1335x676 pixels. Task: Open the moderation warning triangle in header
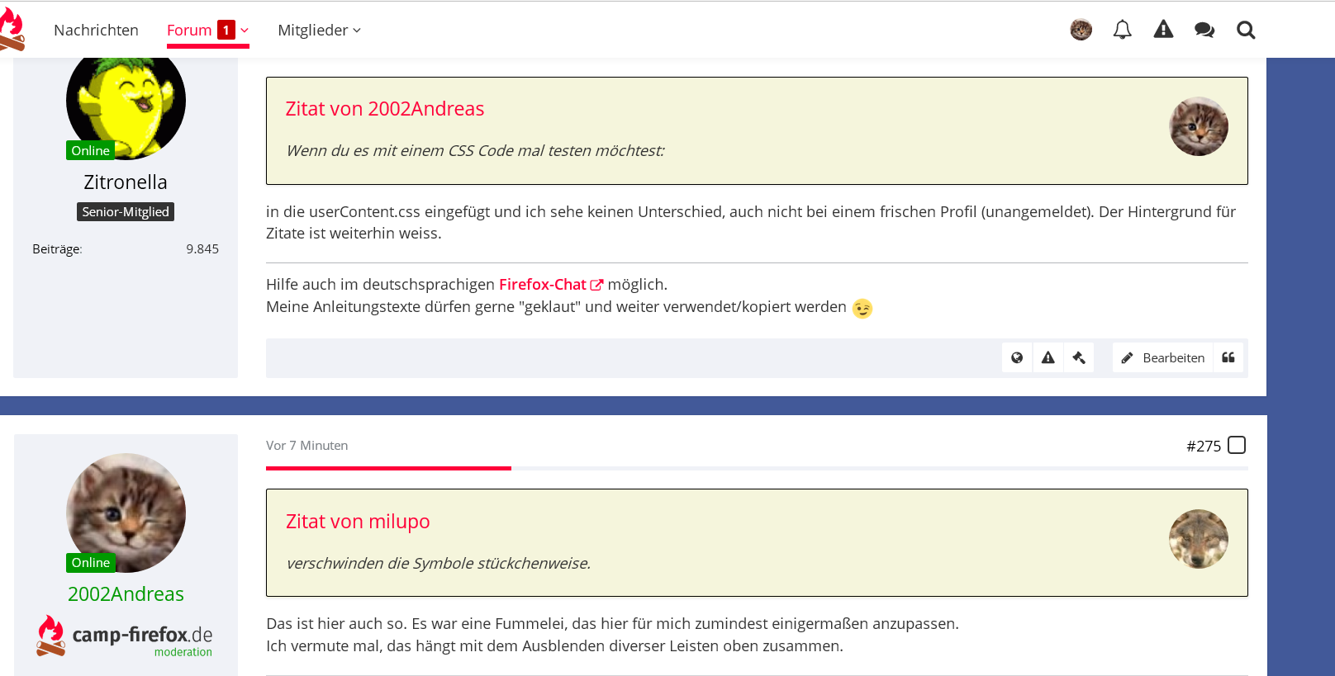(x=1163, y=31)
